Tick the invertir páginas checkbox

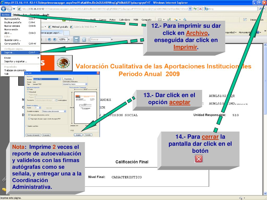coord(57,100)
